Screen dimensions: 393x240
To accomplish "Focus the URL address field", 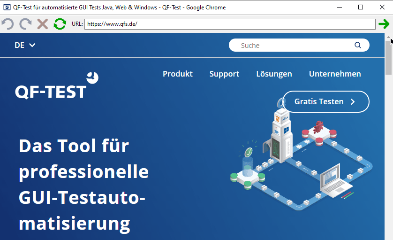I will point(230,24).
